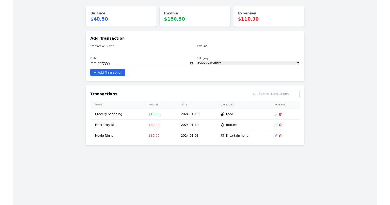This screenshot has height=205, width=390.
Task: Click the search magnifier icon
Action: point(254,94)
